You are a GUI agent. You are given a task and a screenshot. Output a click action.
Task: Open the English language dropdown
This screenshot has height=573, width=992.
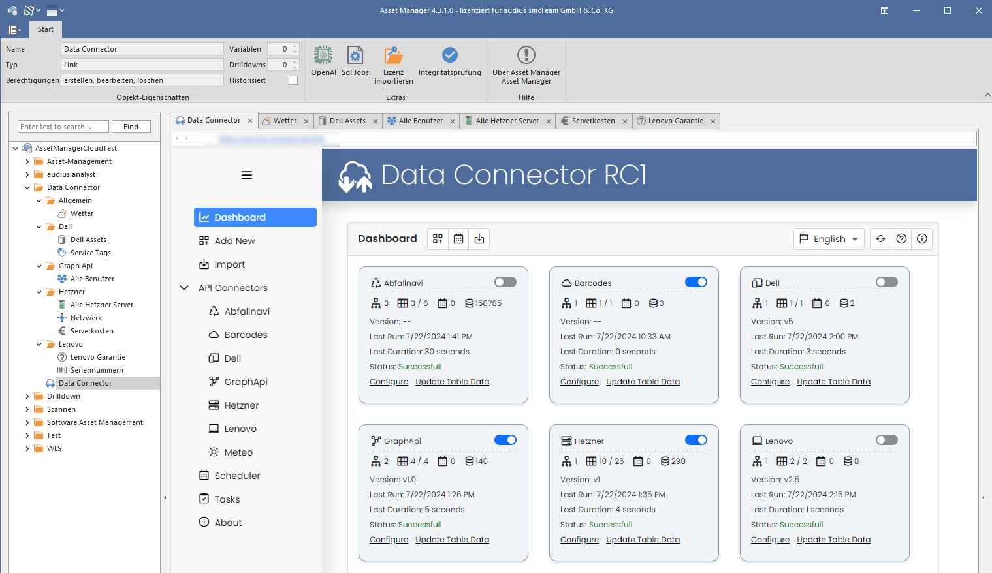(829, 239)
